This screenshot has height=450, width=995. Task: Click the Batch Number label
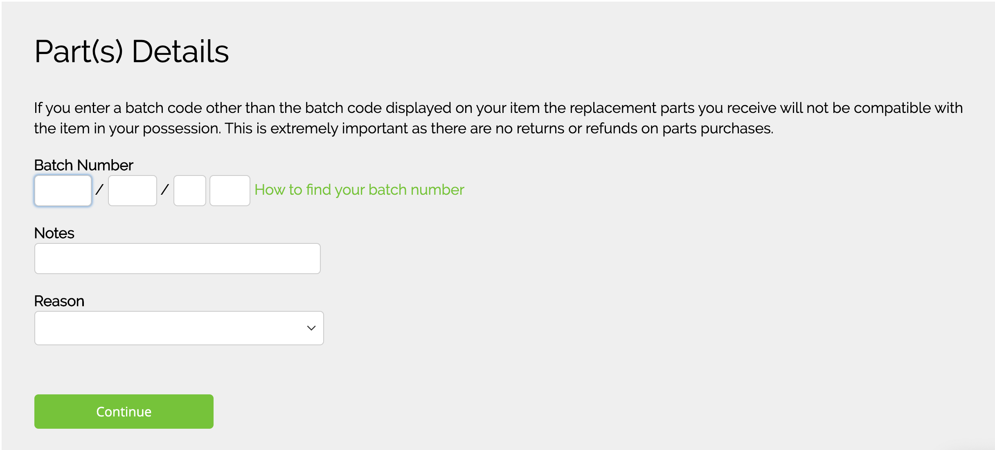83,165
